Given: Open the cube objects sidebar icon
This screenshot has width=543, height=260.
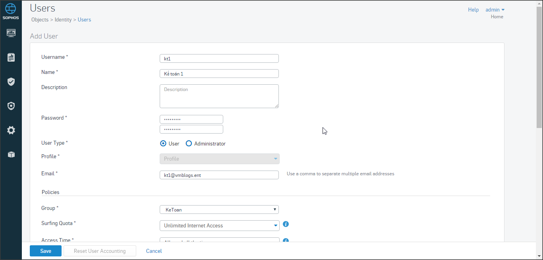Looking at the screenshot, I should coord(11,155).
